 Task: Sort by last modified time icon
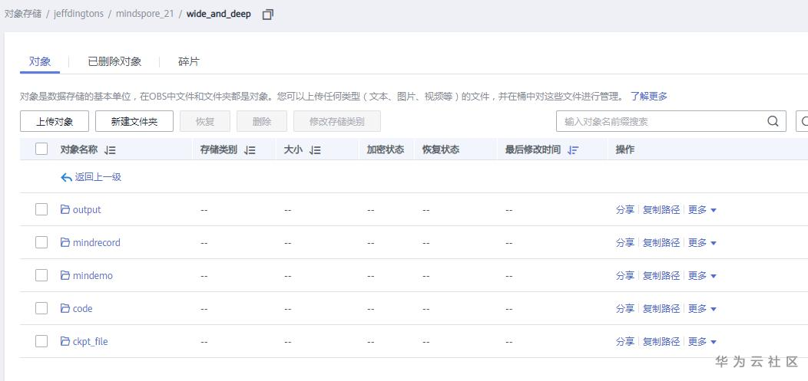pyautogui.click(x=572, y=150)
